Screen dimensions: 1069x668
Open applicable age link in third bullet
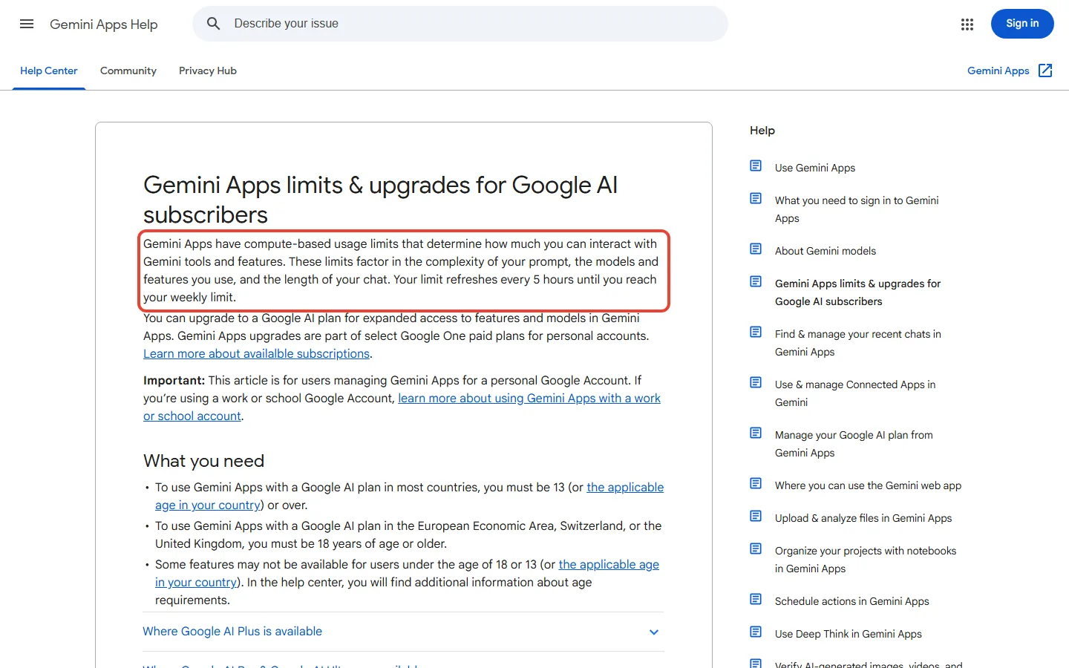pyautogui.click(x=407, y=574)
